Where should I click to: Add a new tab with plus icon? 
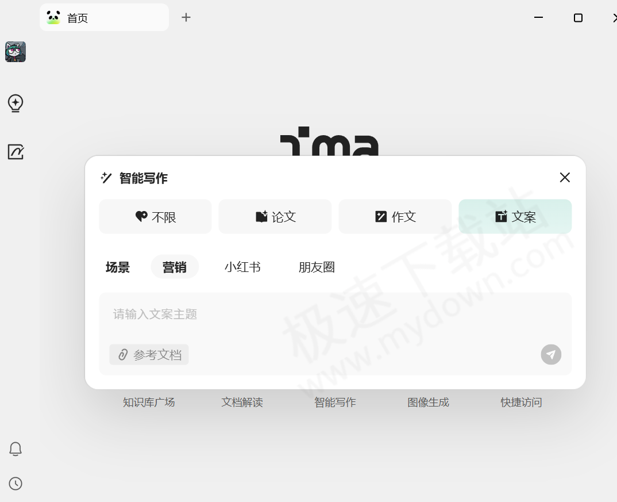(186, 17)
